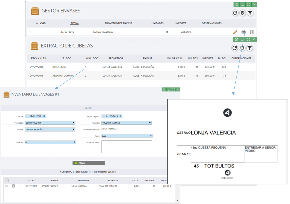
Task: Edit the Lonja Valencia record with pencil
Action: tap(235, 32)
